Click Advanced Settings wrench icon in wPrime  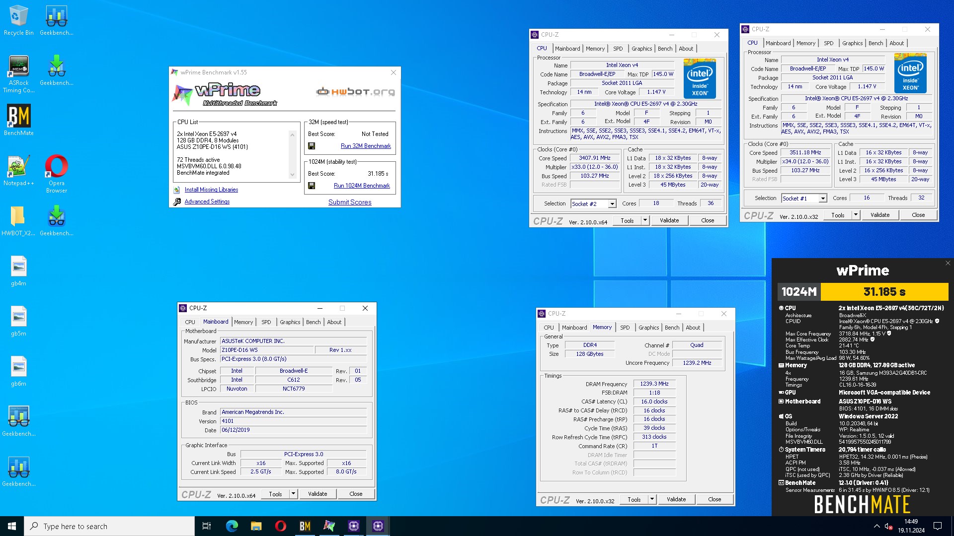coord(177,201)
